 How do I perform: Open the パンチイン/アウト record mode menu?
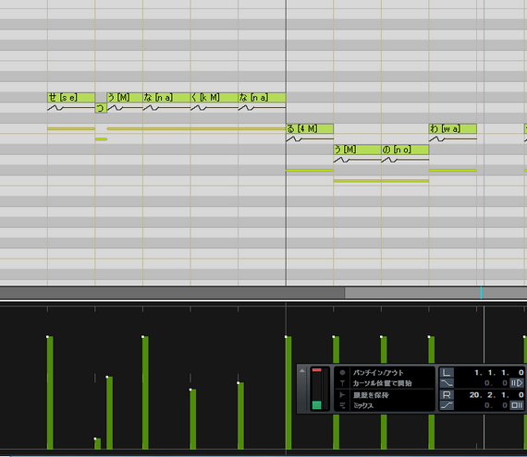tap(378, 372)
